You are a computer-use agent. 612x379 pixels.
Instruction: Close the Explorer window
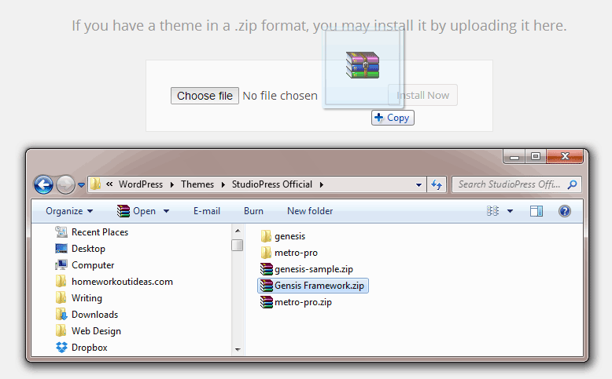565,157
